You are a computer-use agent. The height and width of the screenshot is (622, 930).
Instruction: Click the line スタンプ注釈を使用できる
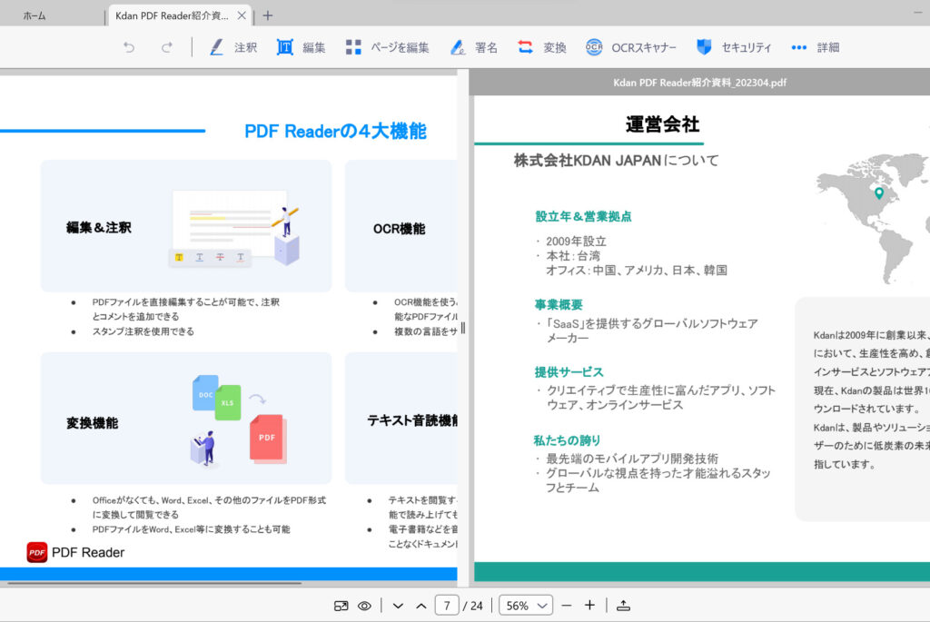point(143,331)
